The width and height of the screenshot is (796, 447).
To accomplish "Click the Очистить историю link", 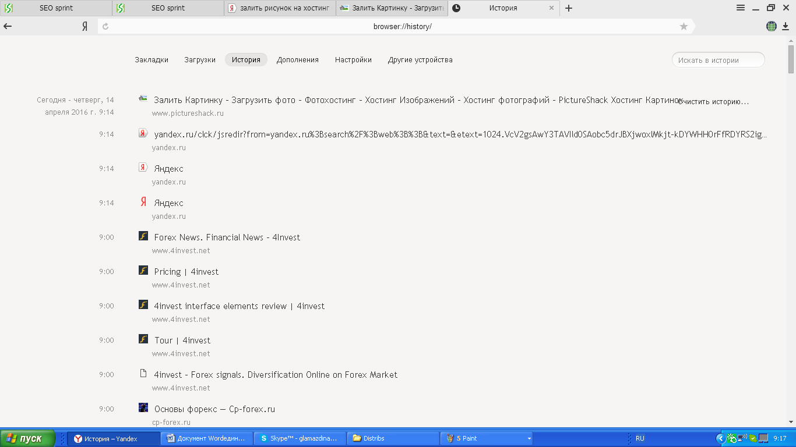I will click(713, 101).
